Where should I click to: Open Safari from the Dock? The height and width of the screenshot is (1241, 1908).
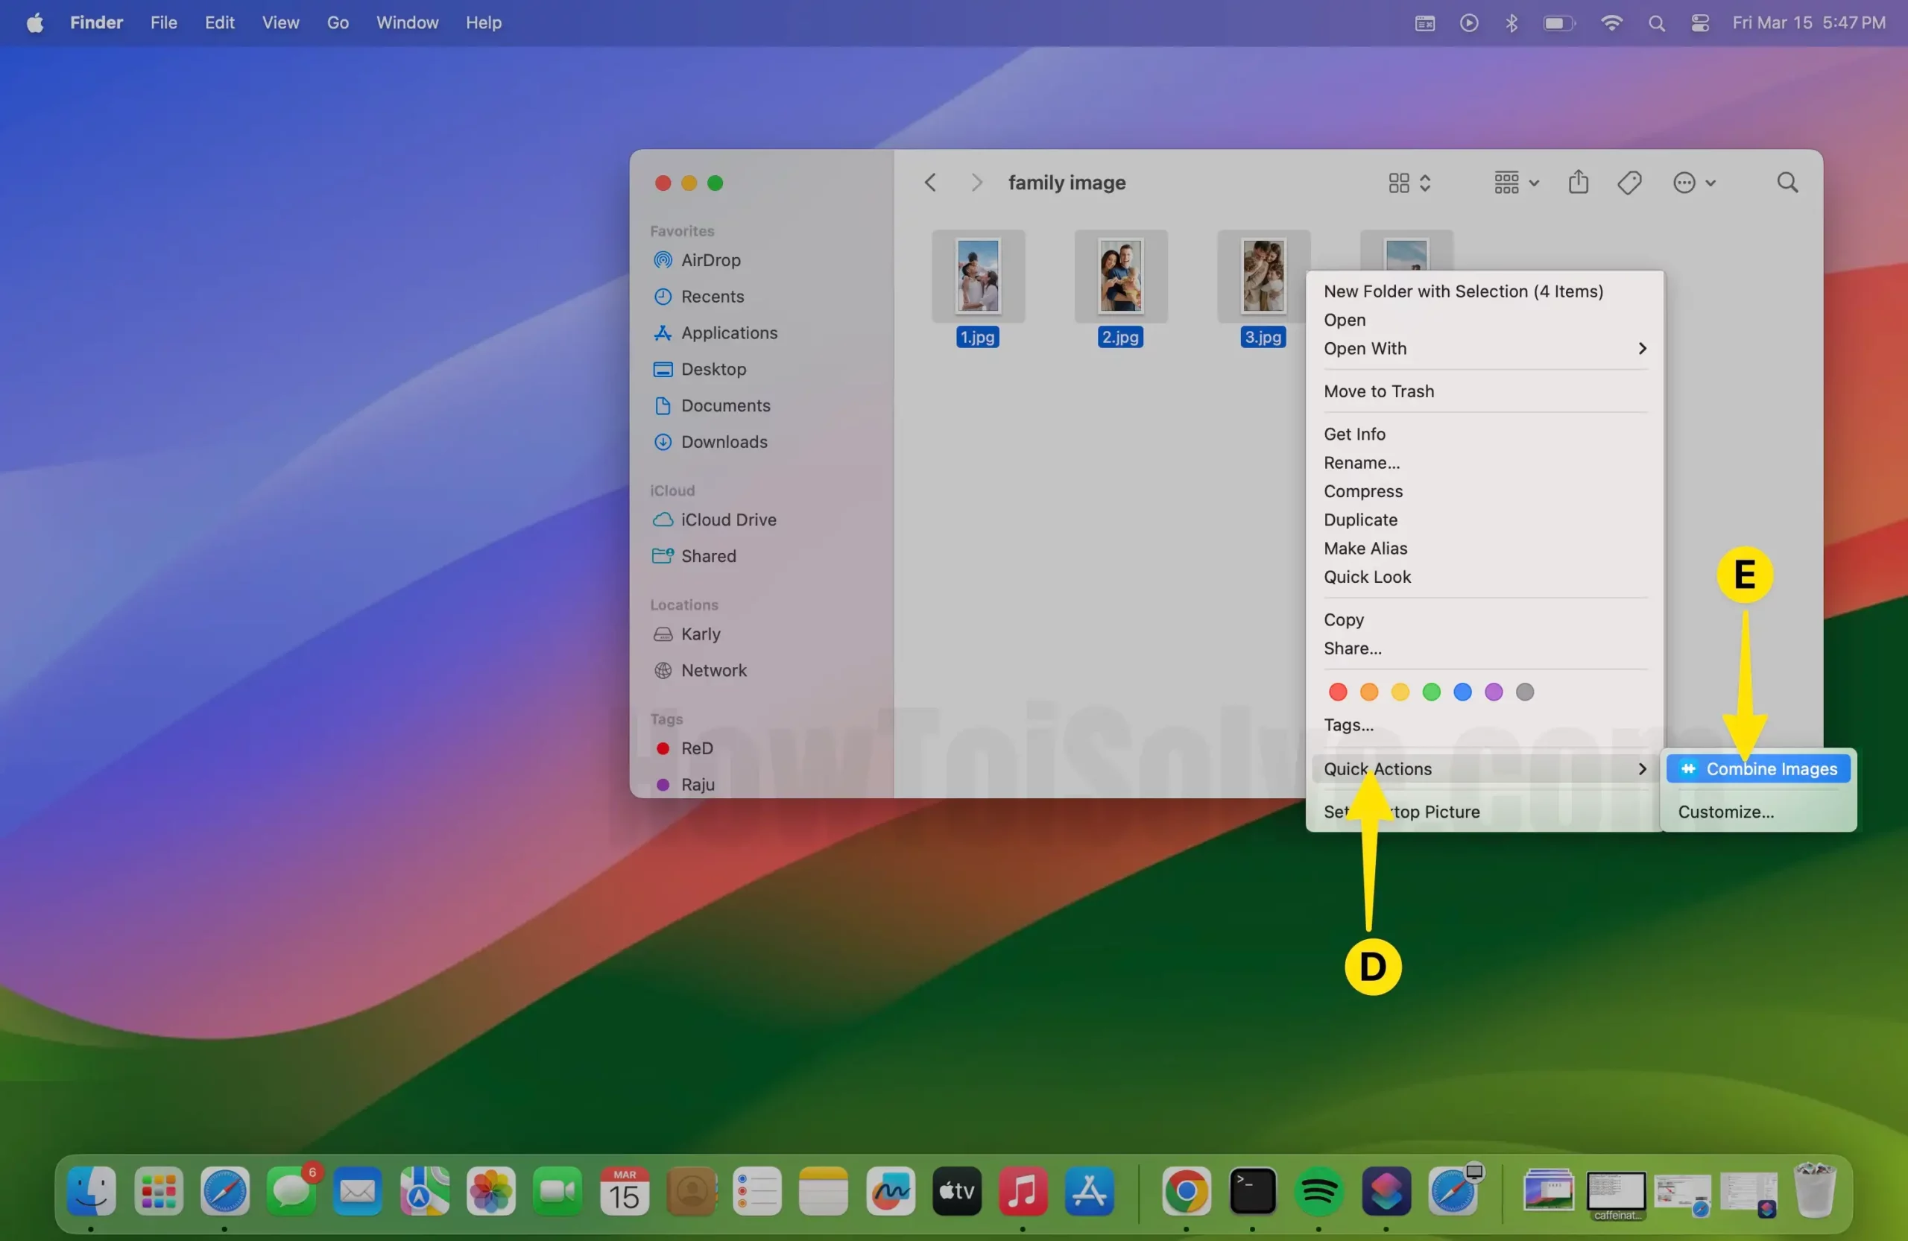224,1191
